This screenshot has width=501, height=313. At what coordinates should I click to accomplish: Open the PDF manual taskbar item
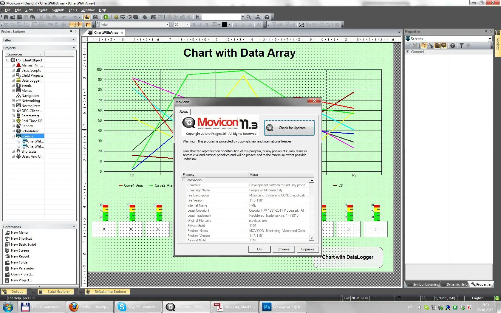click(x=234, y=307)
